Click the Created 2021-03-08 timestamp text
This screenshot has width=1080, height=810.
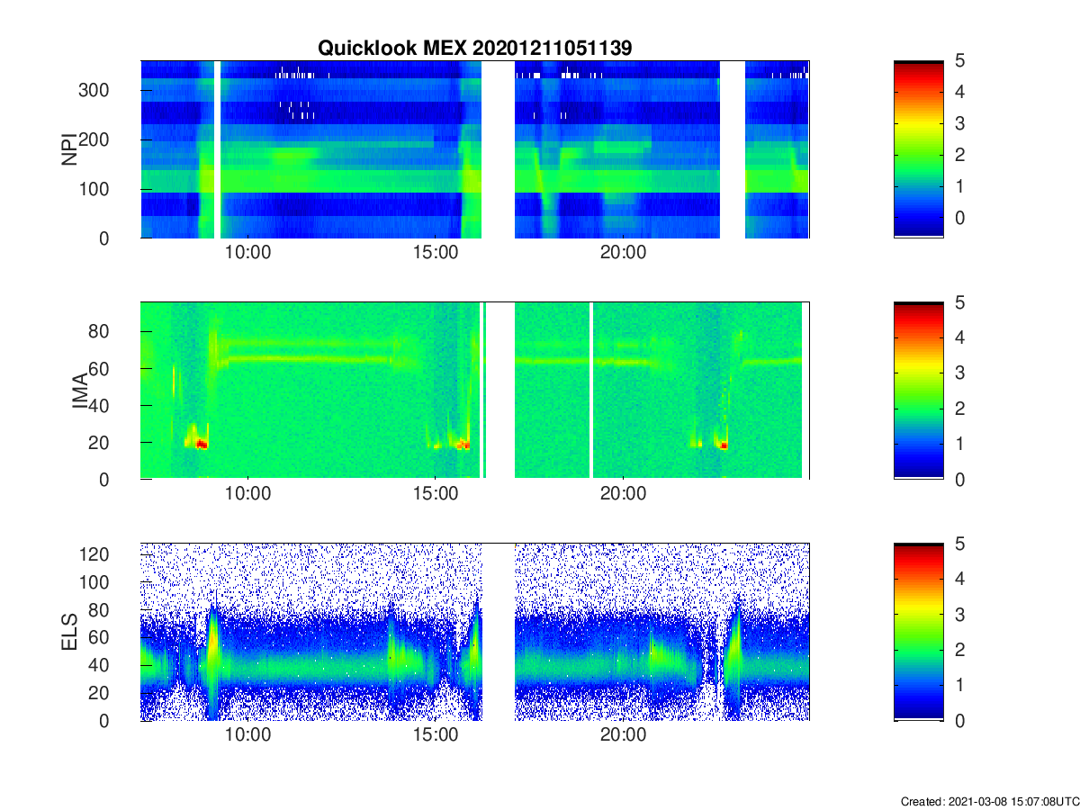pyautogui.click(x=988, y=801)
